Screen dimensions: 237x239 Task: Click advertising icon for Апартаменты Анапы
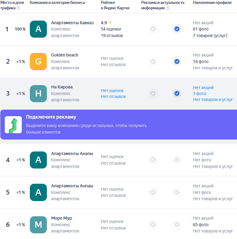[x=153, y=160]
